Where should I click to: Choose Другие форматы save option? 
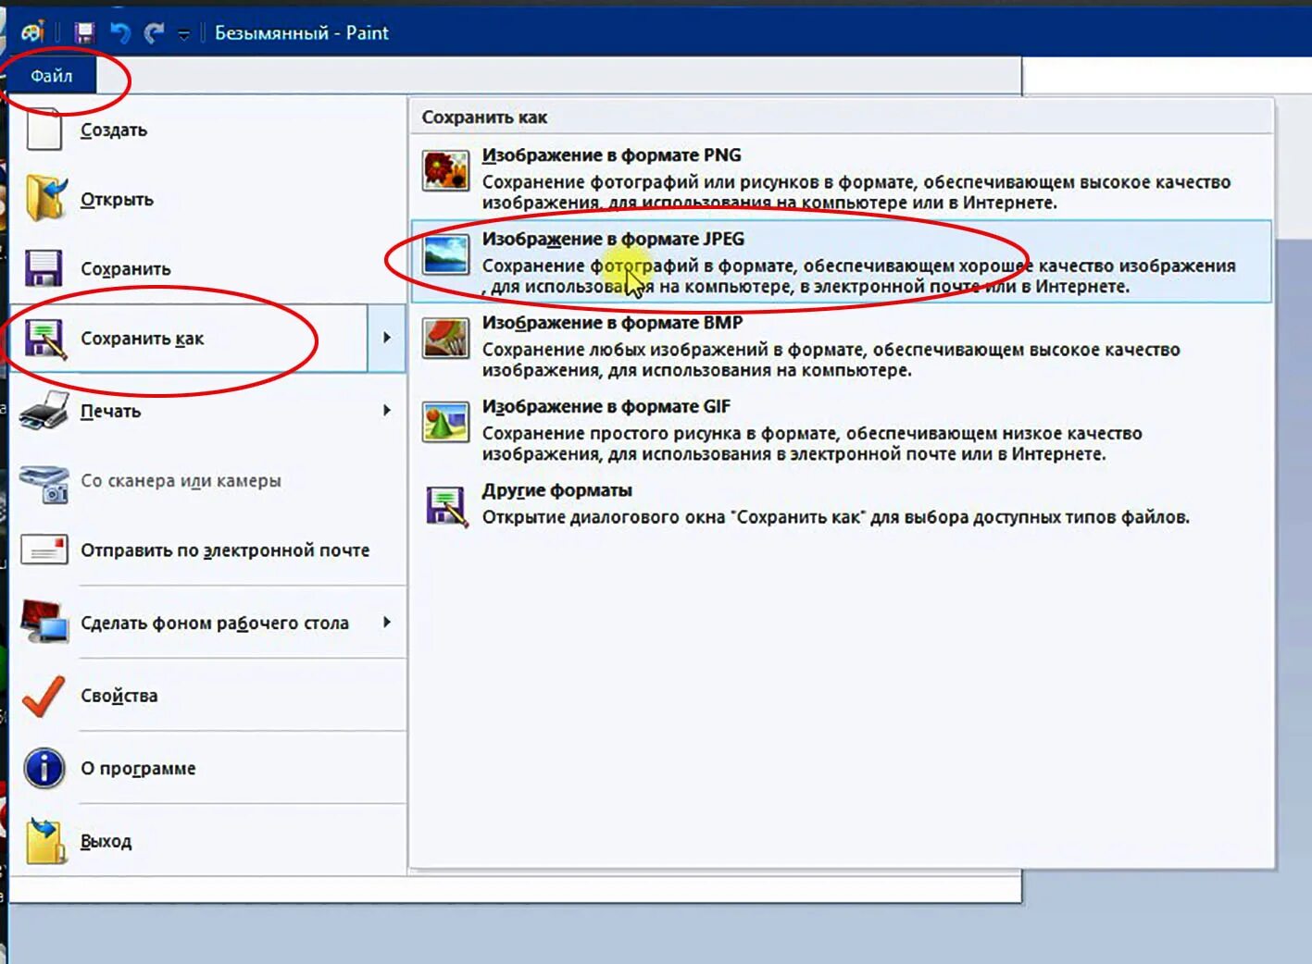click(842, 505)
